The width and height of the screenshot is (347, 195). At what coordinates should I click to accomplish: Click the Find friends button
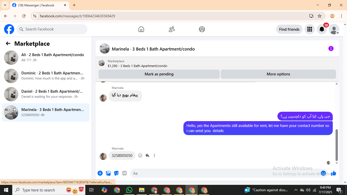[x=289, y=29]
